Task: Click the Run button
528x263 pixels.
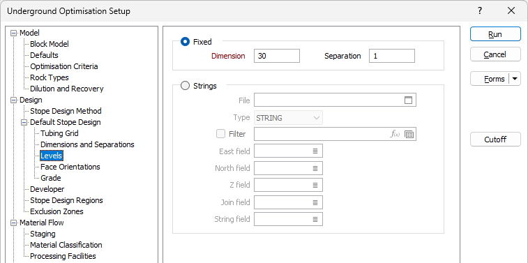Action: (495, 34)
